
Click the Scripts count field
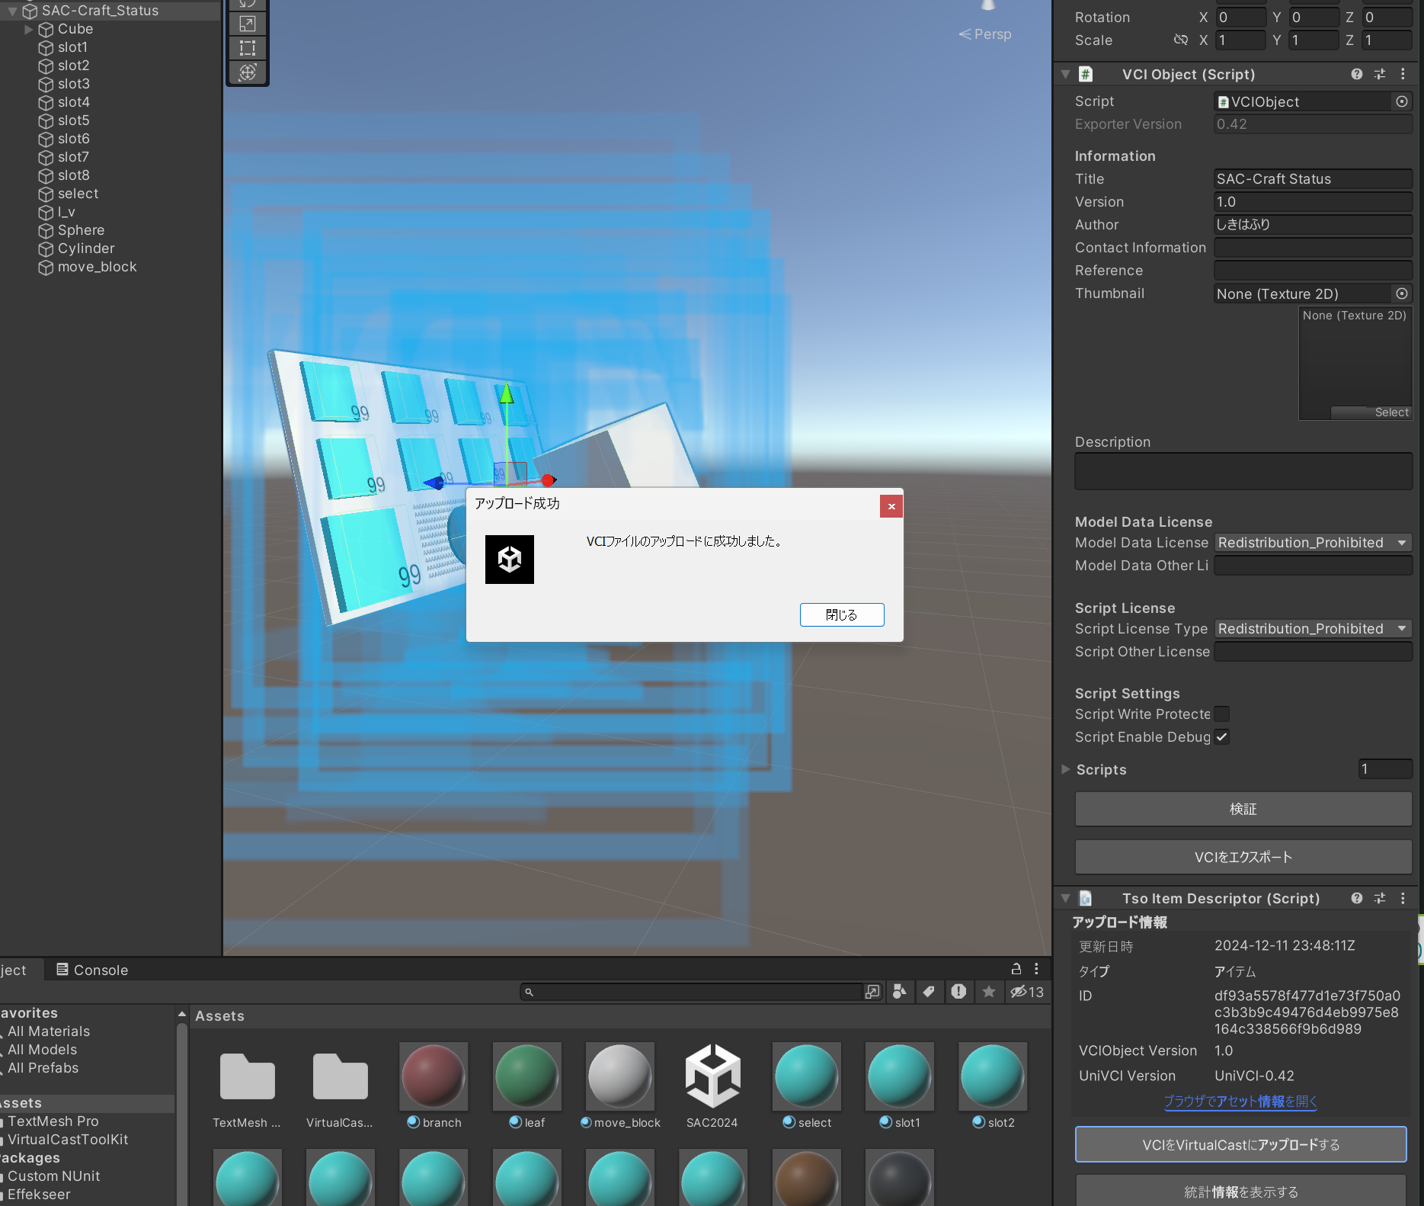pyautogui.click(x=1385, y=769)
